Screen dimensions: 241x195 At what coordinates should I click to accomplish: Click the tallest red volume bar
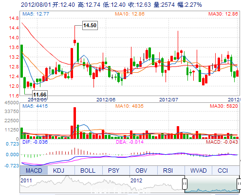[74, 123]
